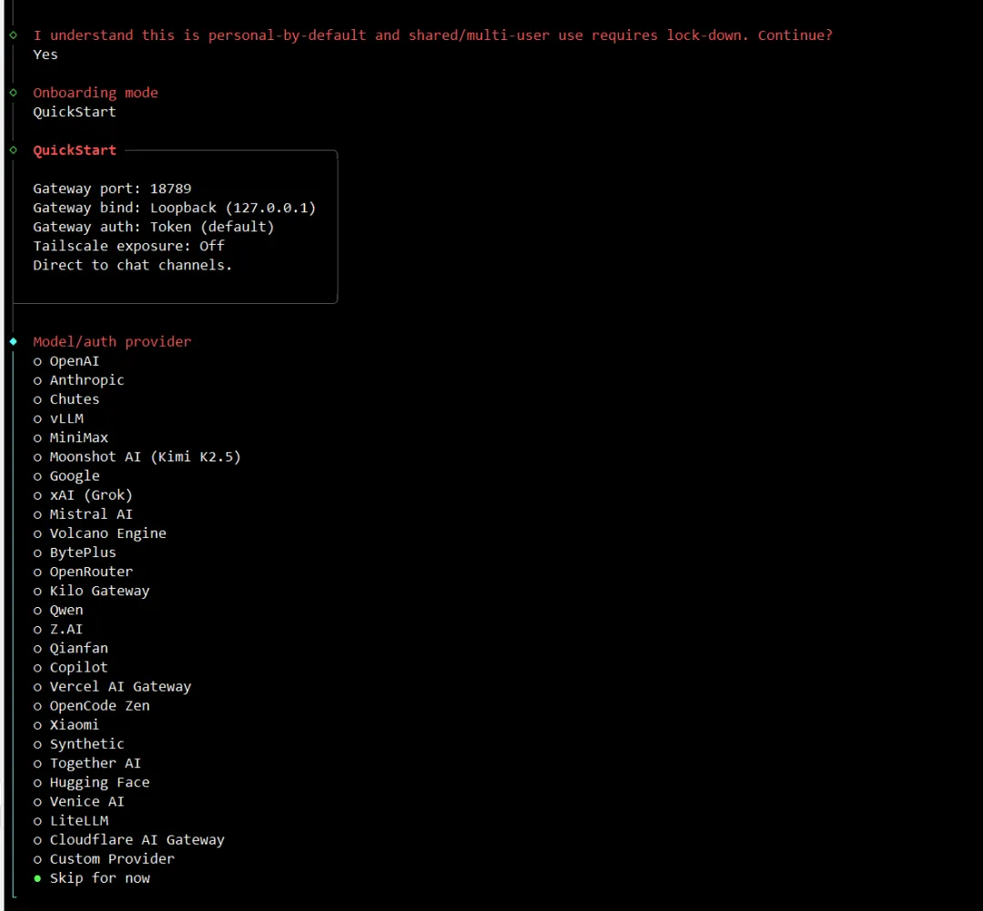
Task: Choose vLLM as model provider
Action: 58,419
